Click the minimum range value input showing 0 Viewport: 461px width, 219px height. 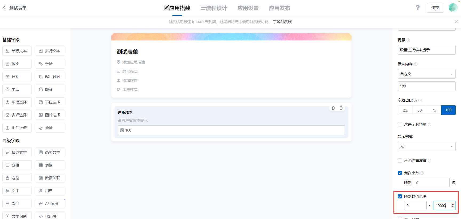pyautogui.click(x=415, y=205)
